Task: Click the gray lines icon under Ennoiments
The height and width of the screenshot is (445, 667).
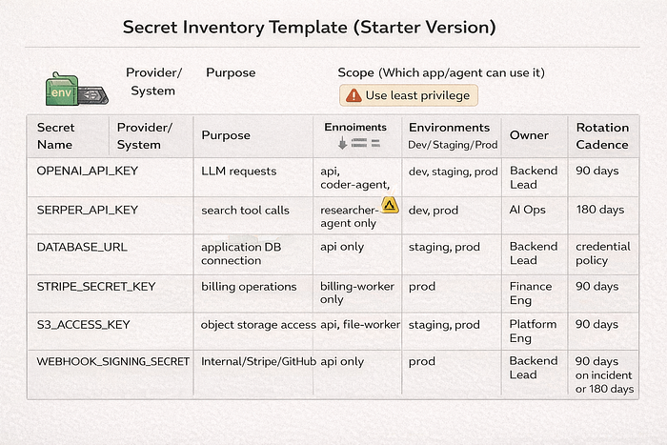Action: pos(365,143)
